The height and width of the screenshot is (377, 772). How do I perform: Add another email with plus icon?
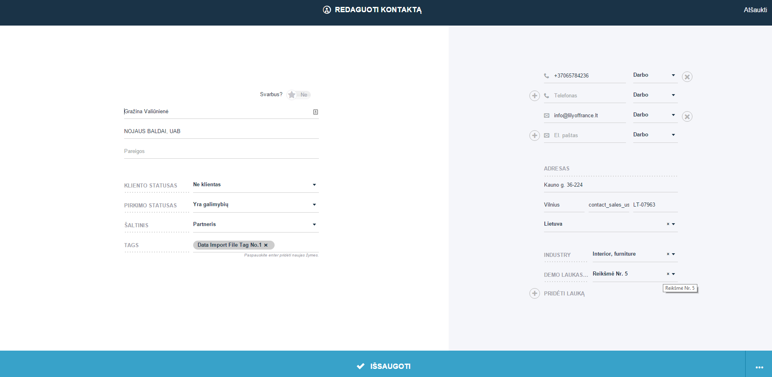click(x=535, y=136)
